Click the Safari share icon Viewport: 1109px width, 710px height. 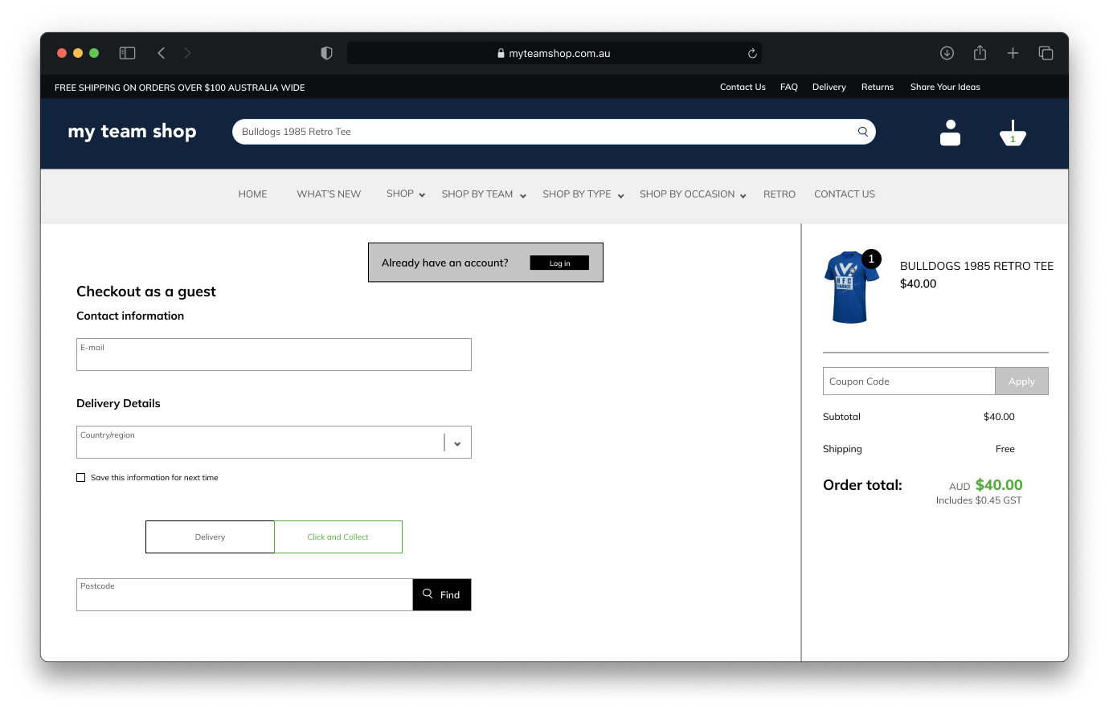pos(980,53)
